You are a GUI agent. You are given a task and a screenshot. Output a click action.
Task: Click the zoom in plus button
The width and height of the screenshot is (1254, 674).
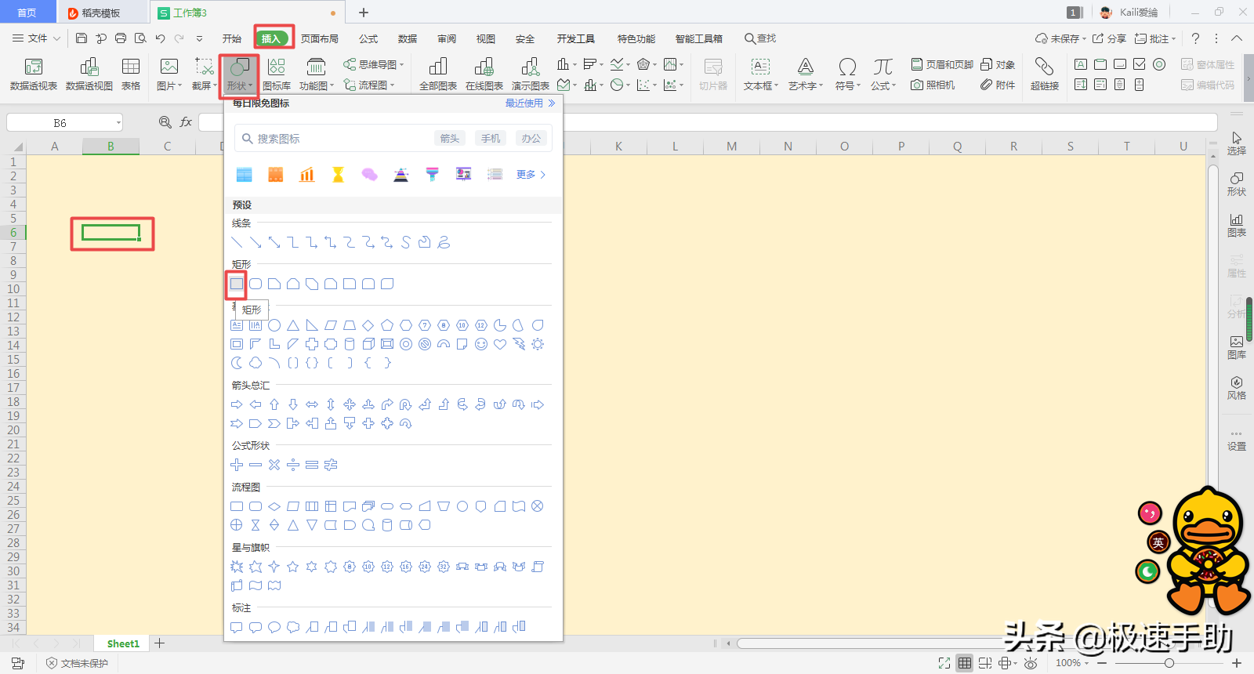pyautogui.click(x=1237, y=663)
